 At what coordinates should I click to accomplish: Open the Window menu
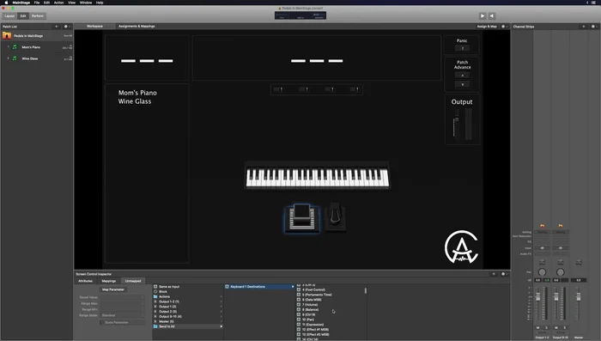click(x=86, y=3)
